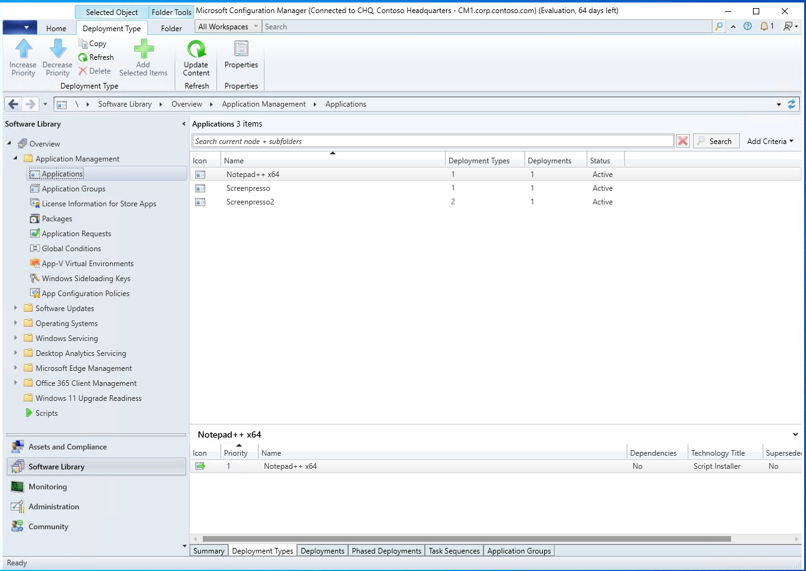The width and height of the screenshot is (806, 571).
Task: Refresh using the address bar refresh icon
Action: pos(792,104)
